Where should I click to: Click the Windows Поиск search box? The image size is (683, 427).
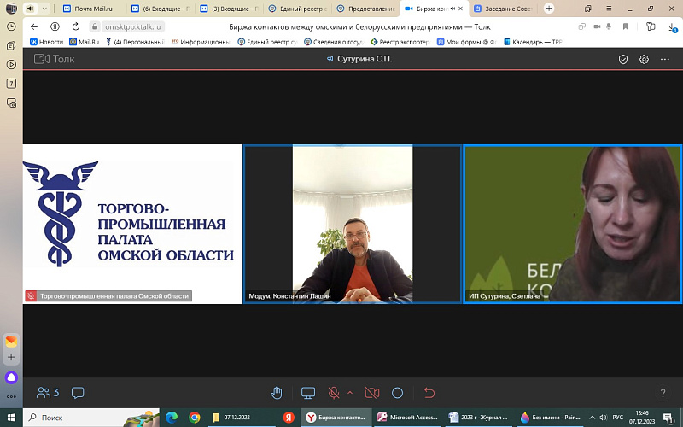(91, 418)
